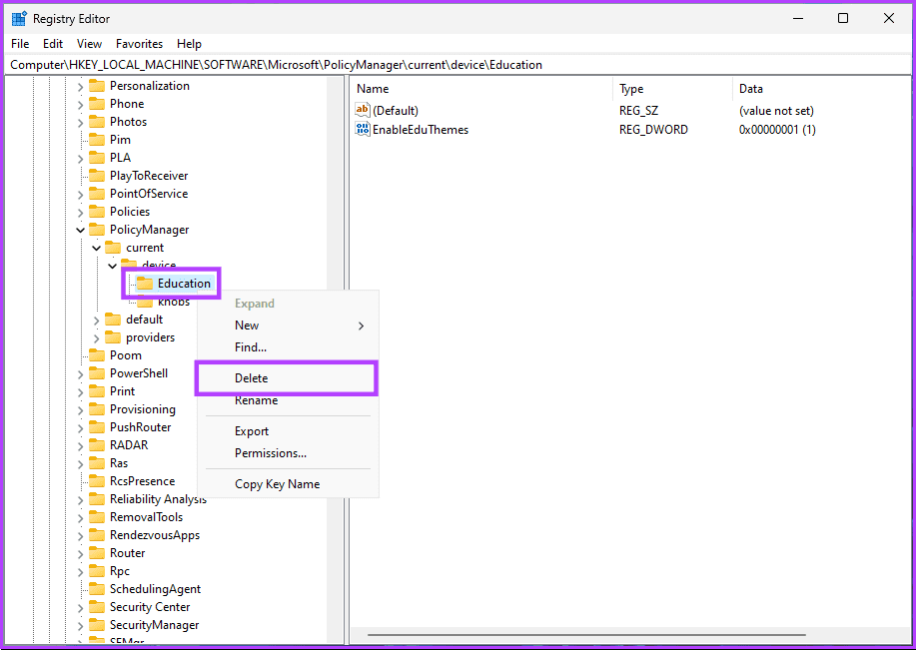Collapse the current key
This screenshot has height=650, width=916.
pos(96,249)
